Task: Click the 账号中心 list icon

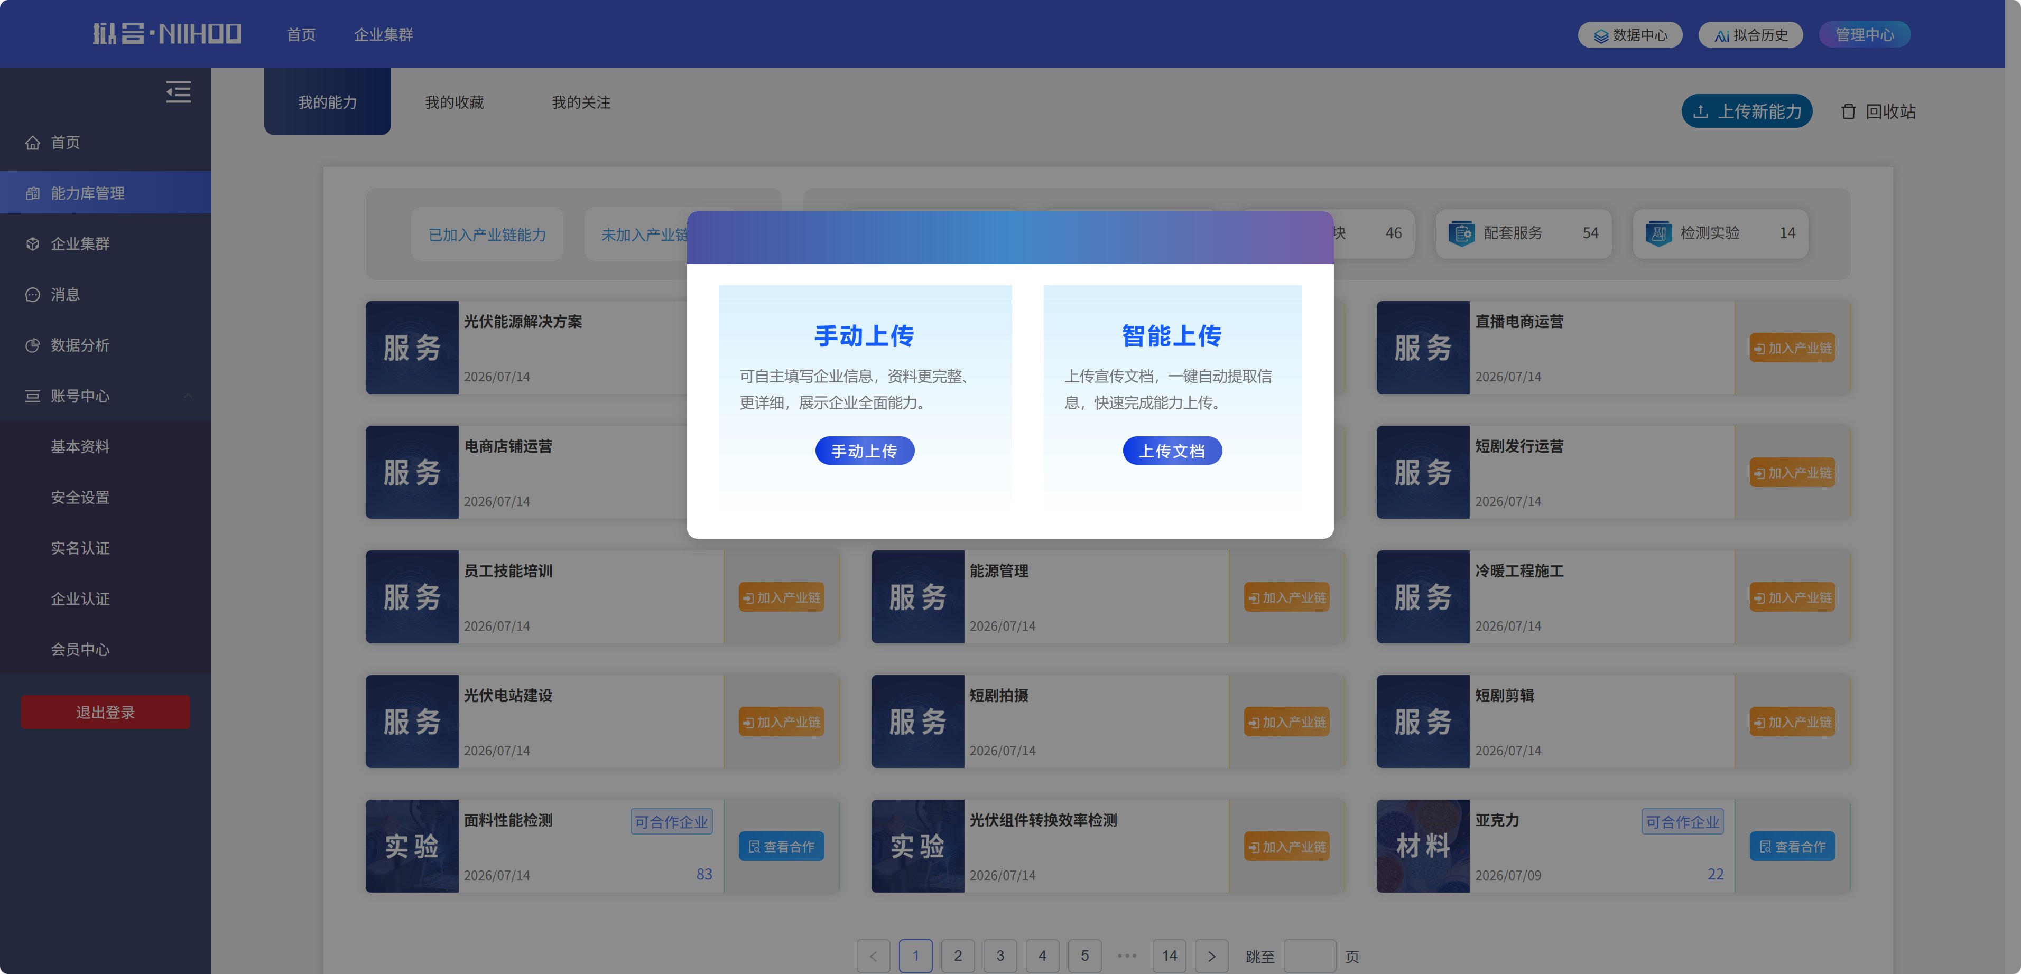Action: tap(32, 396)
